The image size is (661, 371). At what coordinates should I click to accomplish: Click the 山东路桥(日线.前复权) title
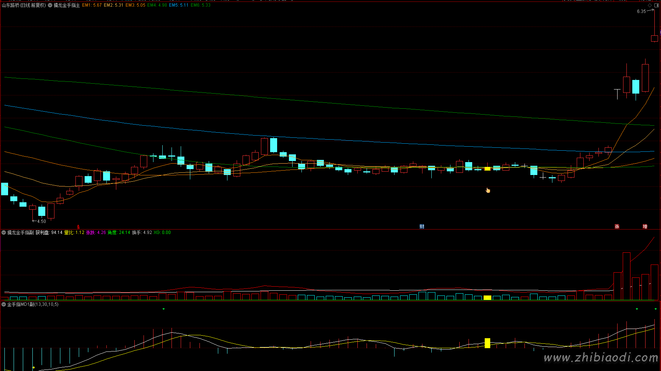click(x=24, y=5)
